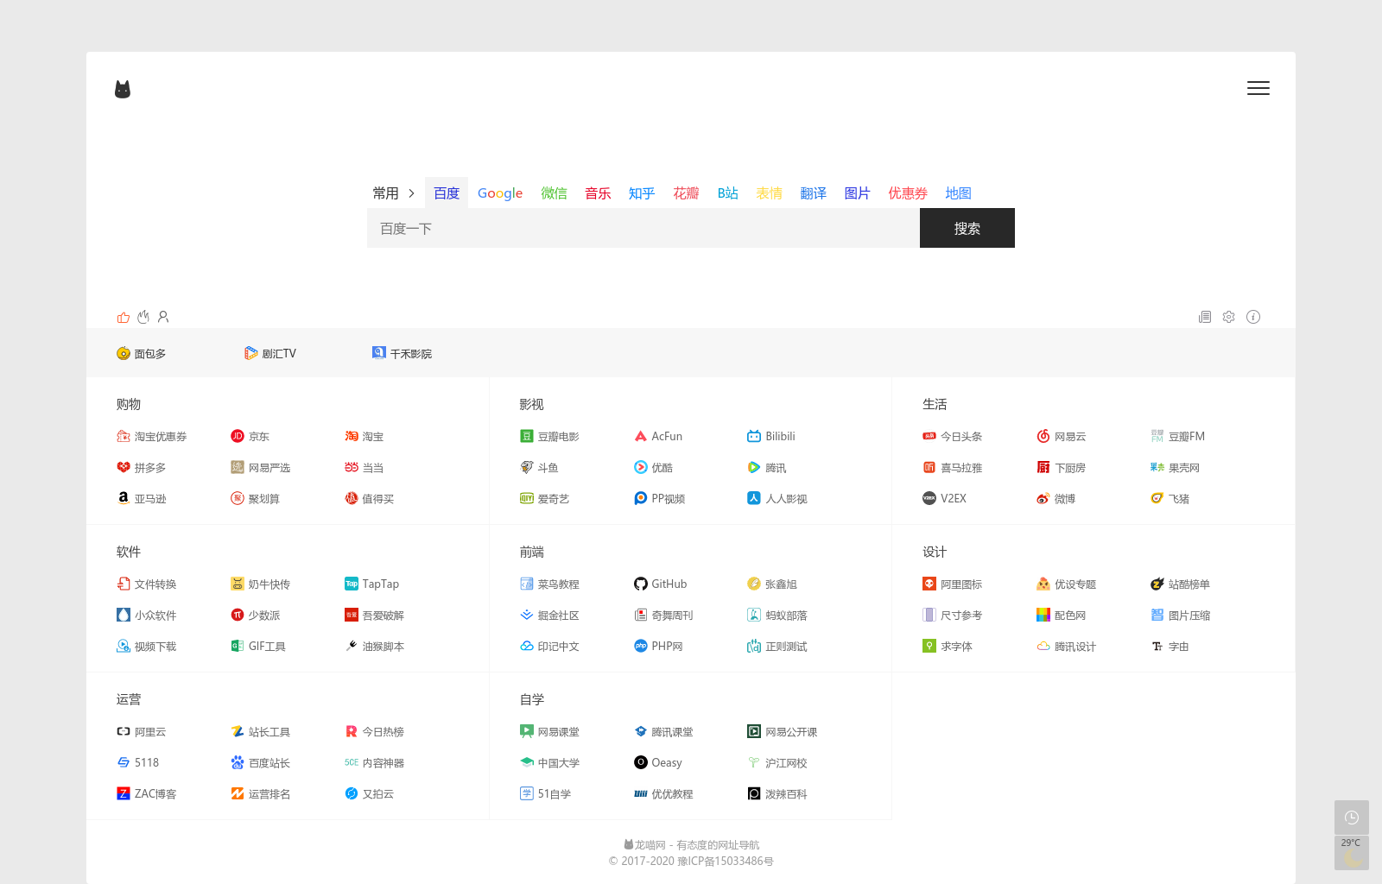Click the clock widget icon

1352,818
